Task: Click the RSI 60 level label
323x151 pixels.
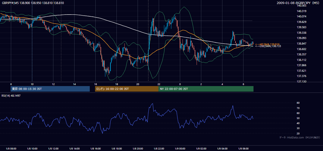Action: [298, 113]
